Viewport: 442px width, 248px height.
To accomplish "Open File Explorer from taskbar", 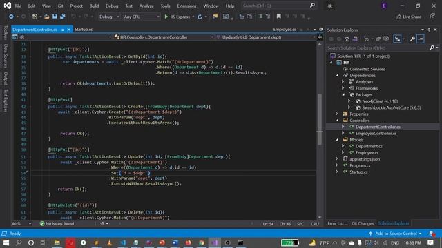I will click(x=57, y=242).
